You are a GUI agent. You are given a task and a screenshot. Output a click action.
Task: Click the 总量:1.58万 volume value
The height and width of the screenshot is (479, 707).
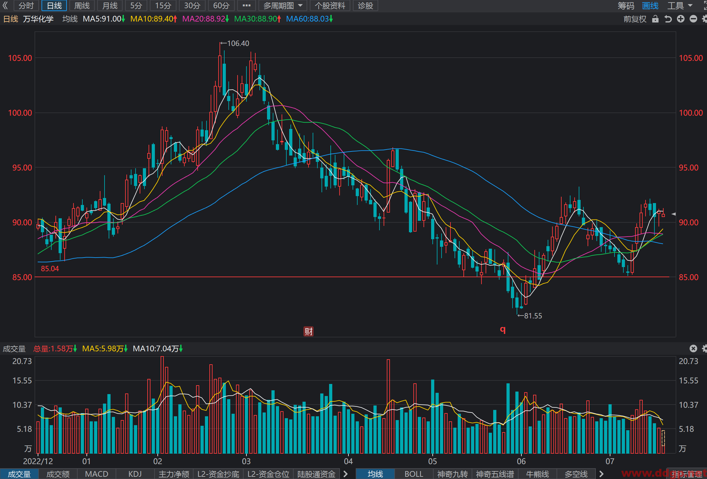pyautogui.click(x=55, y=349)
